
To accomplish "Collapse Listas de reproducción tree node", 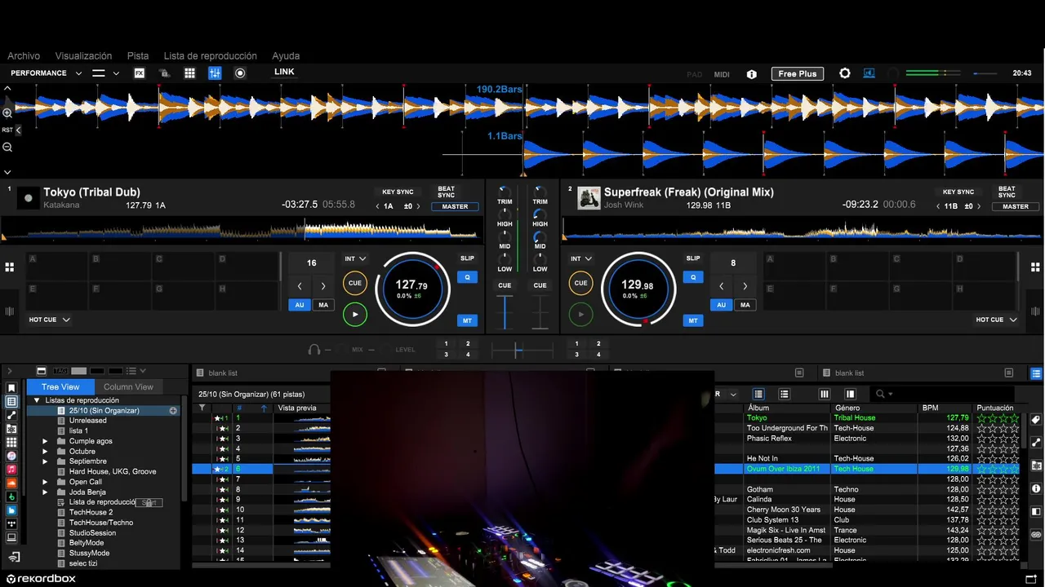I will [x=37, y=400].
